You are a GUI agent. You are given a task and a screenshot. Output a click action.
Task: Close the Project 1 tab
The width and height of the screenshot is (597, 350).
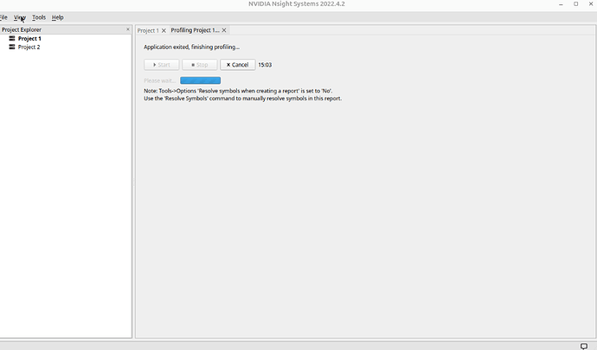(164, 30)
